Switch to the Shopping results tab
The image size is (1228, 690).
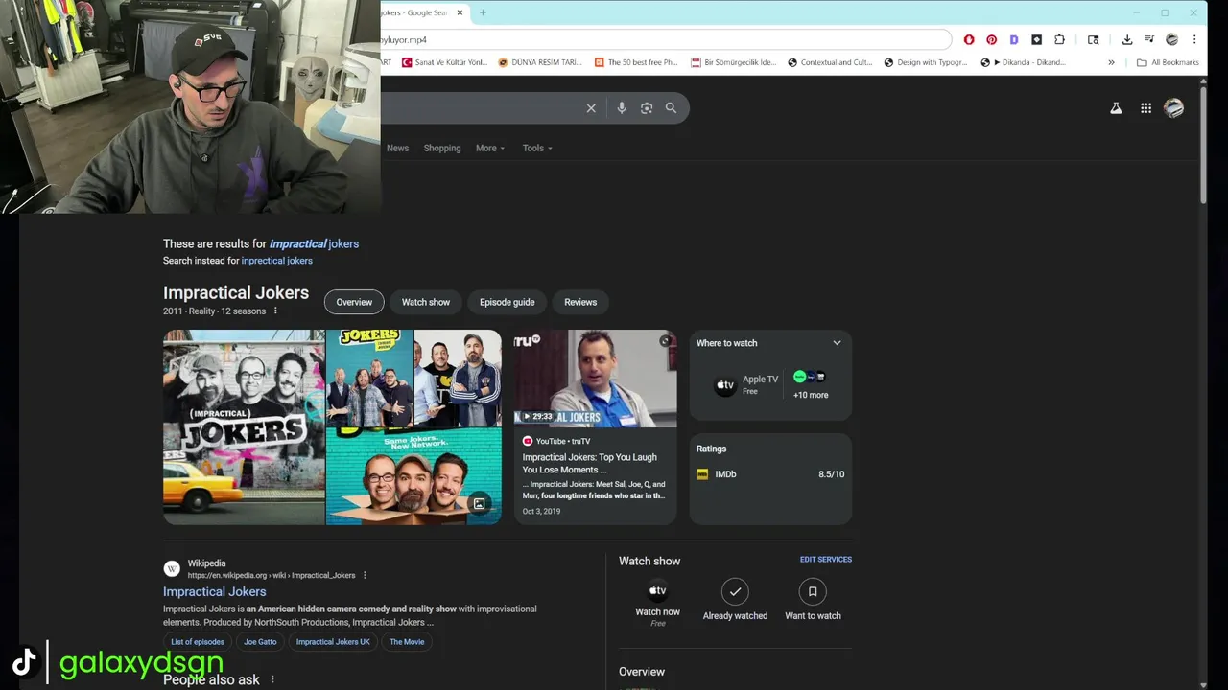[x=442, y=148]
